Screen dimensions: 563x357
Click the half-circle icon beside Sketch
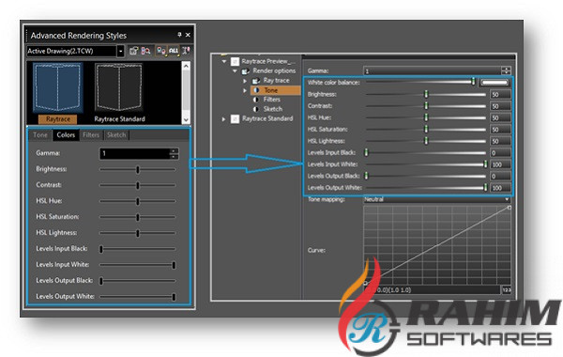coord(255,109)
